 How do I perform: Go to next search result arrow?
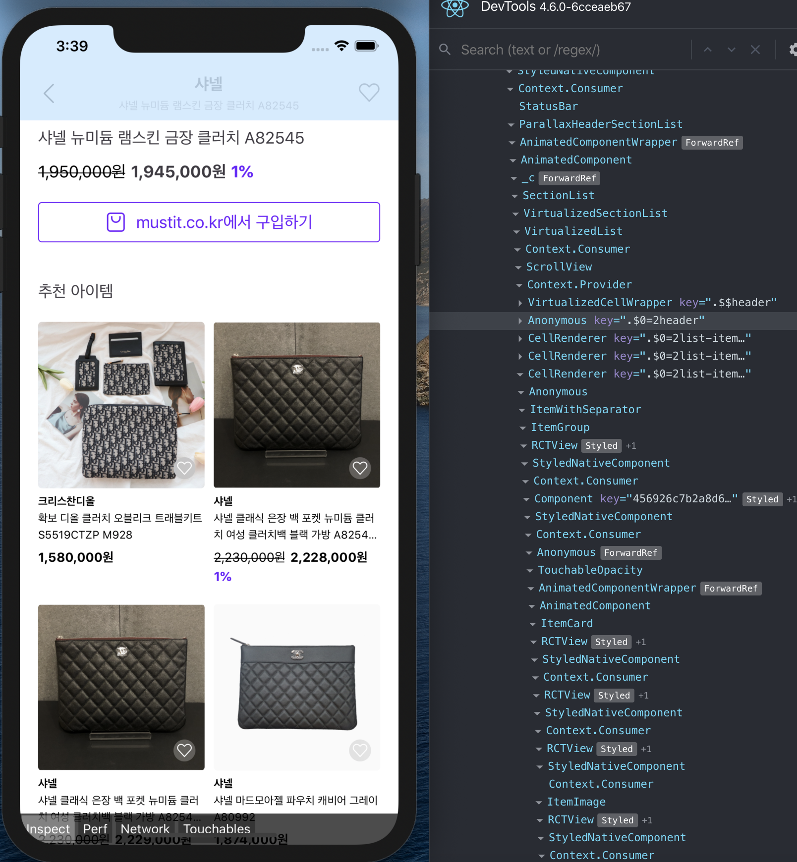pos(732,50)
